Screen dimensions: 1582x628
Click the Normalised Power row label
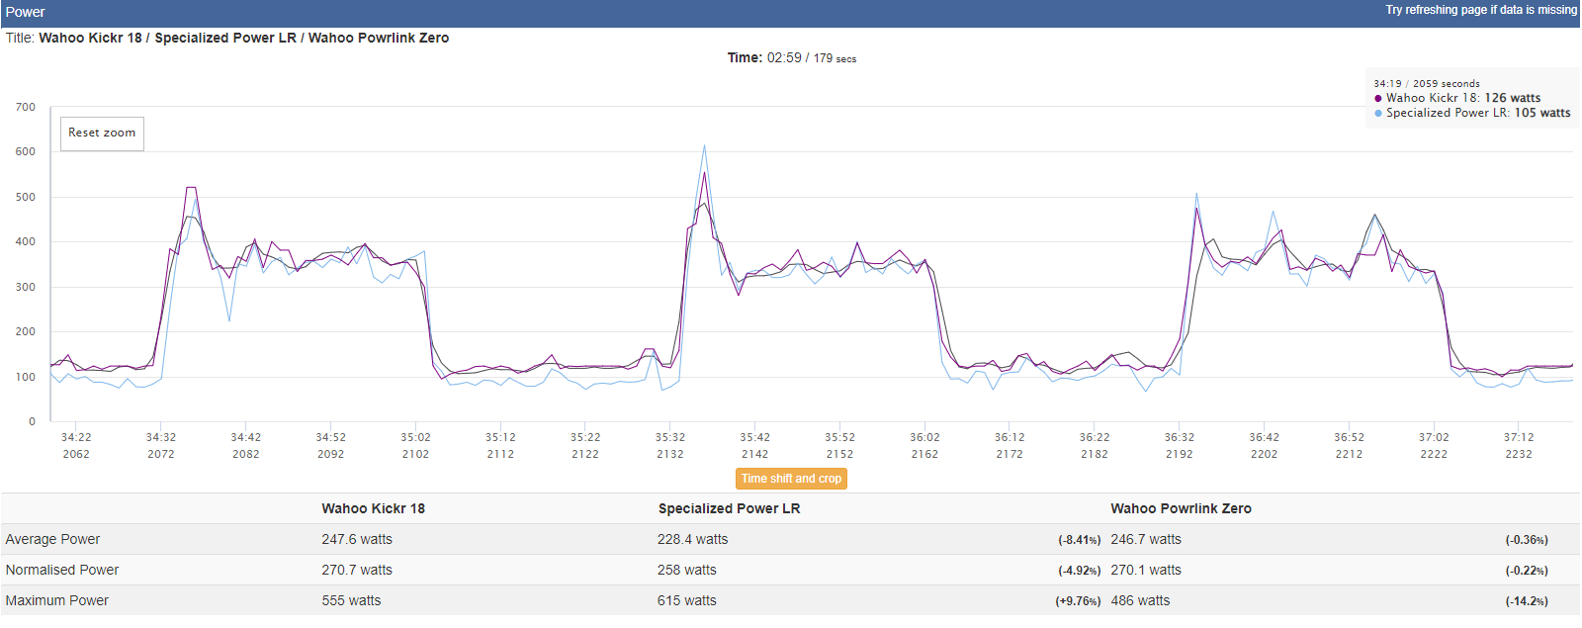(61, 570)
